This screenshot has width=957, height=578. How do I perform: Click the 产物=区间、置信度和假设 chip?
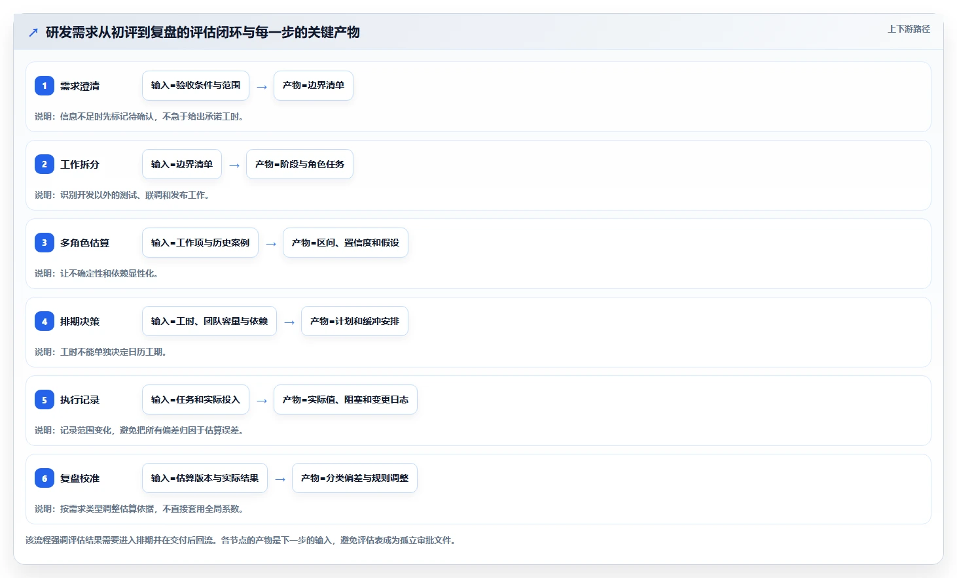click(x=346, y=243)
